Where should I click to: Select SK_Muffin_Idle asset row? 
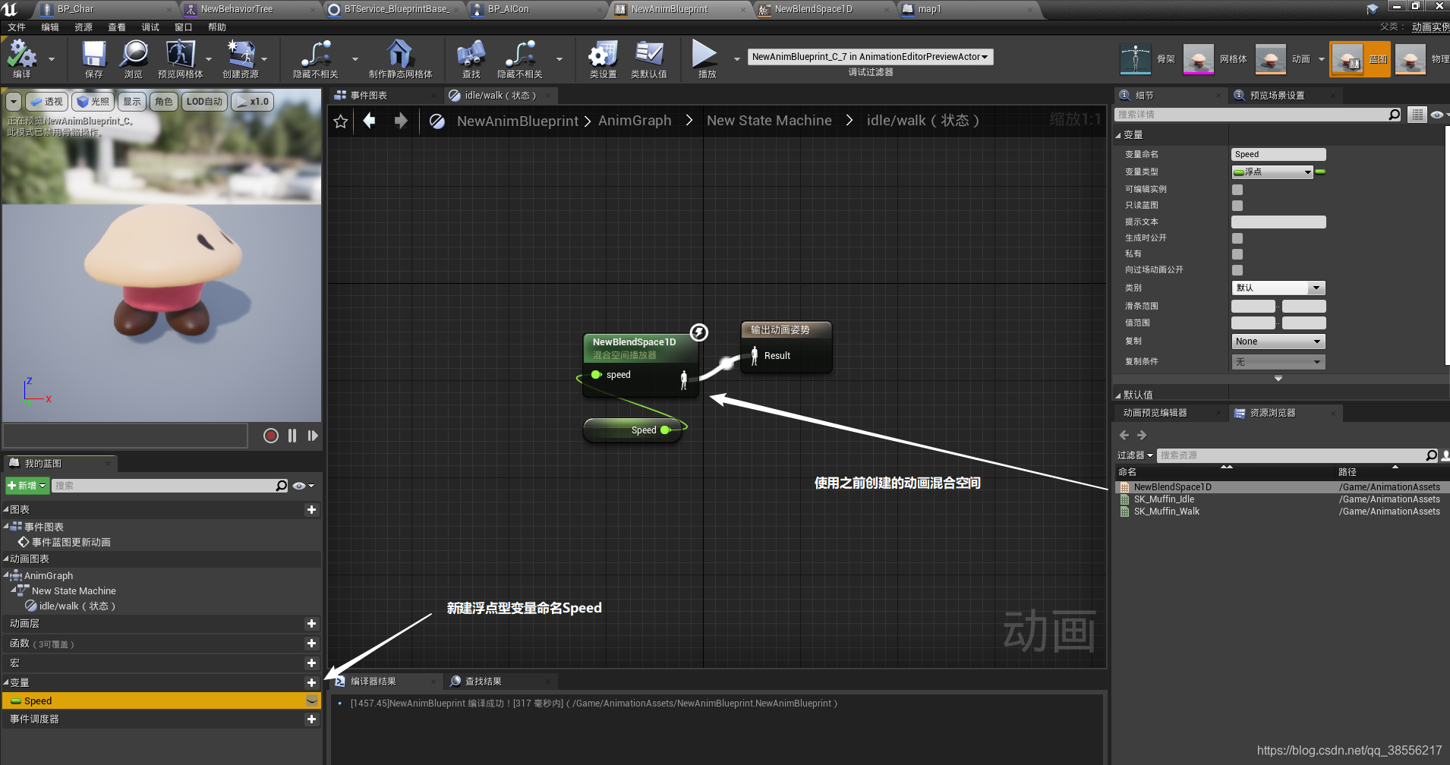click(x=1281, y=499)
